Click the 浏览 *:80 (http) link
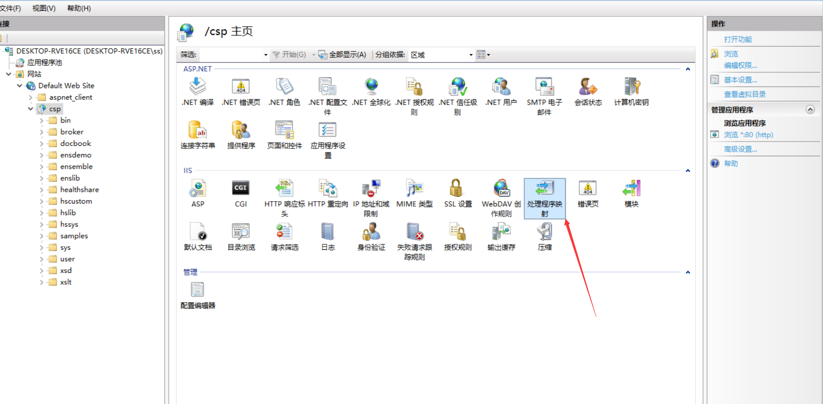Image resolution: width=823 pixels, height=404 pixels. tap(748, 135)
